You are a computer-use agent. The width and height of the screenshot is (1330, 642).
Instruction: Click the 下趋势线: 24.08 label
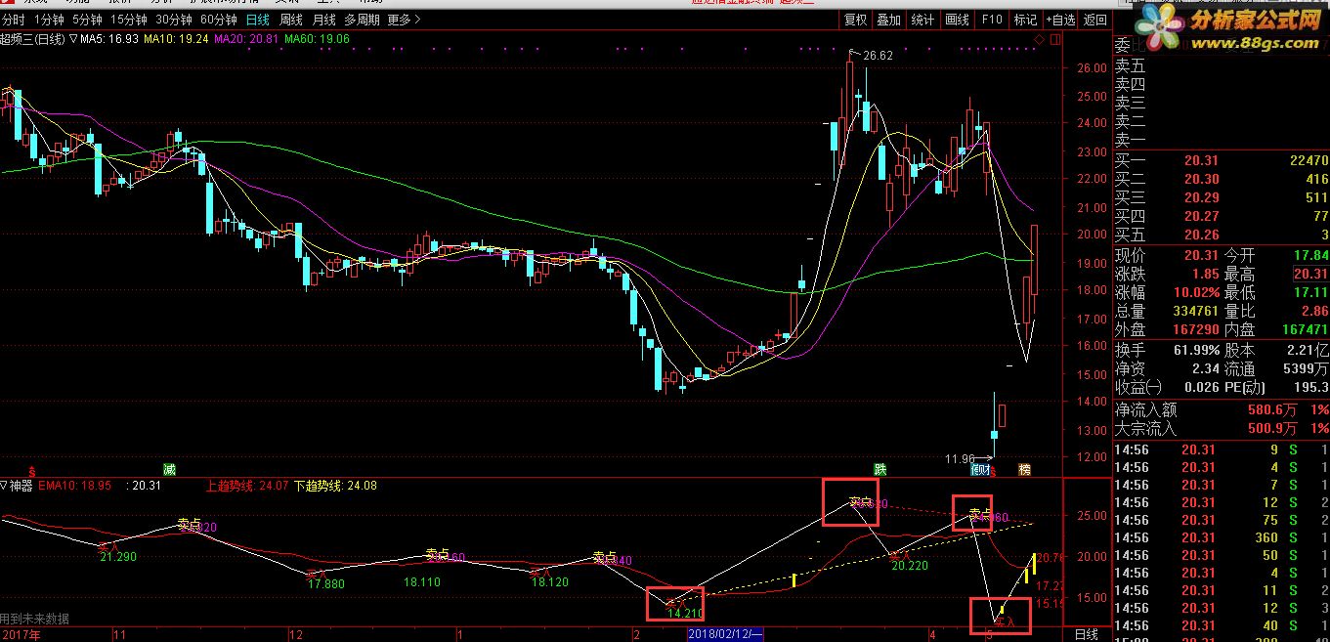point(335,485)
